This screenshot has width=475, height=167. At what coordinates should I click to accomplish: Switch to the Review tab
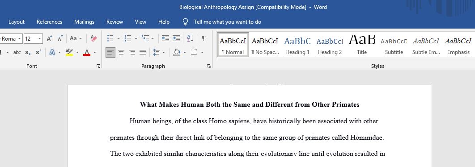tap(115, 22)
